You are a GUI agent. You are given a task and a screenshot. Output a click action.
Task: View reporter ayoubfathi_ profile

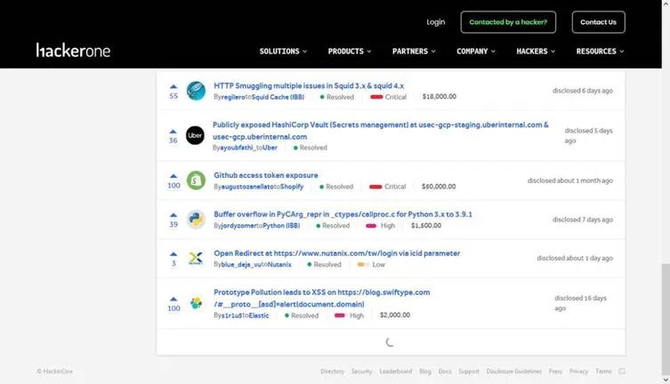click(x=238, y=148)
